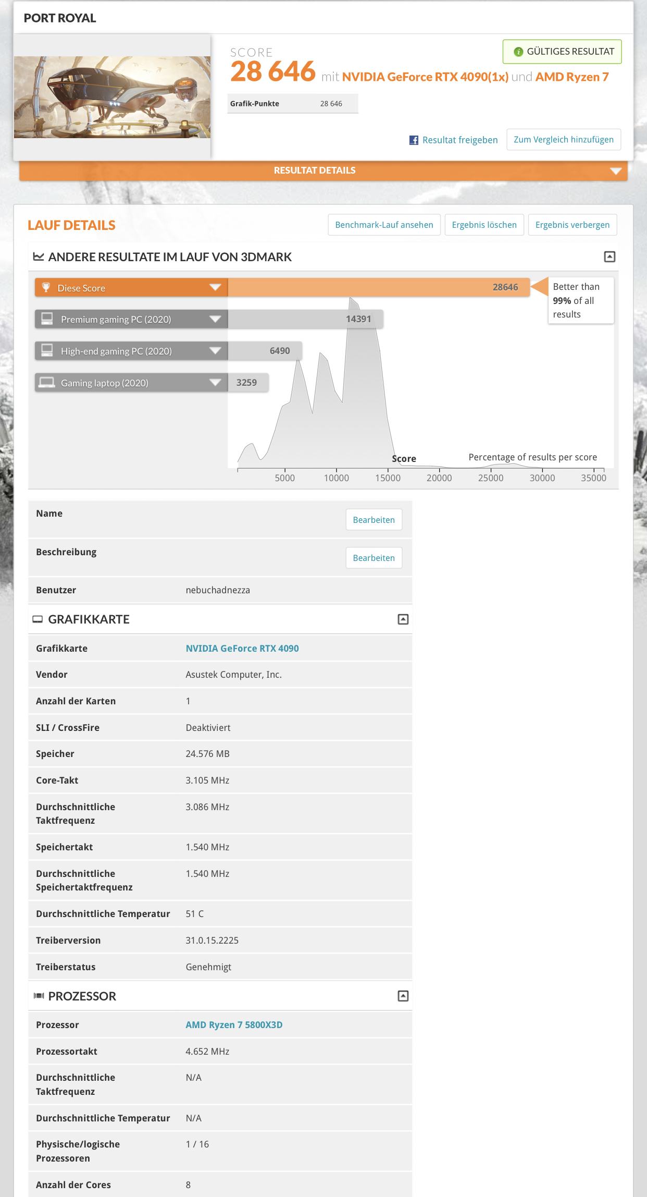Image resolution: width=647 pixels, height=1197 pixels.
Task: Open the Premium gaming PC (2020) dropdown
Action: 215,319
